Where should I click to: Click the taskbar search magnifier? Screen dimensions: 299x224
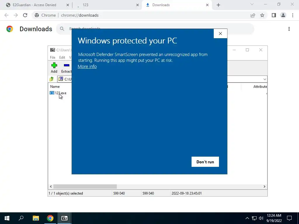(x=21, y=218)
